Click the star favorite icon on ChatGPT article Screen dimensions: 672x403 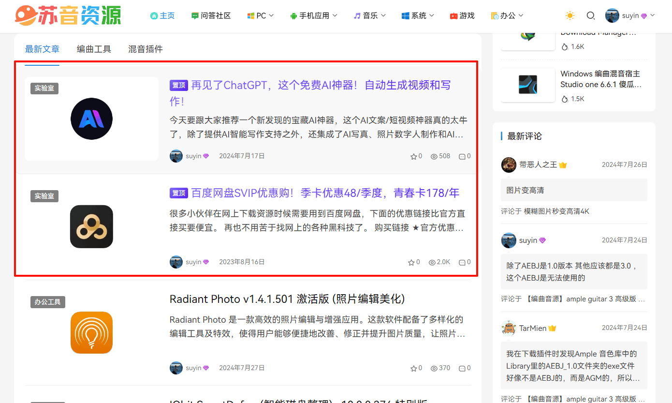(x=413, y=156)
